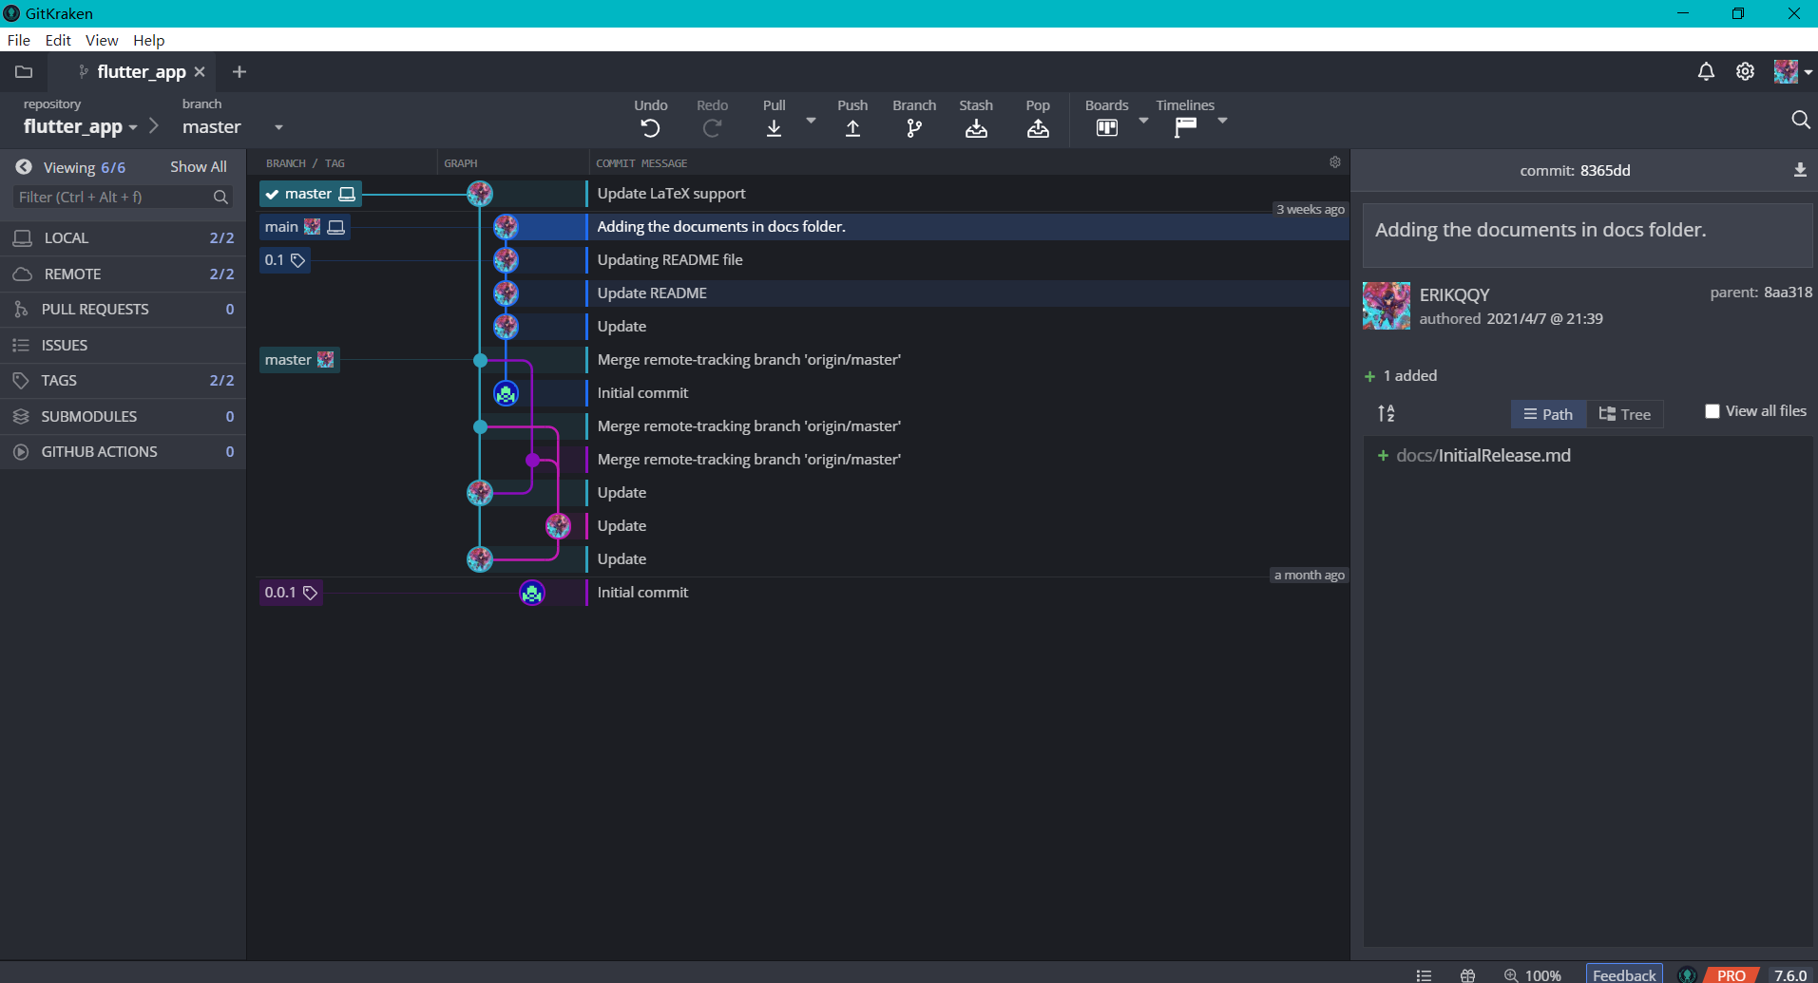
Task: Select commit 'Updating README file'
Action: pos(670,259)
